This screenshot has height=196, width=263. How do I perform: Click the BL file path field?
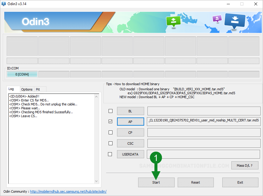204,111
